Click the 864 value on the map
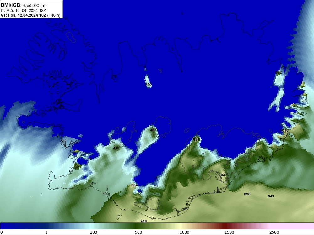Viewport: 314px width, 235px height. (x=134, y=185)
